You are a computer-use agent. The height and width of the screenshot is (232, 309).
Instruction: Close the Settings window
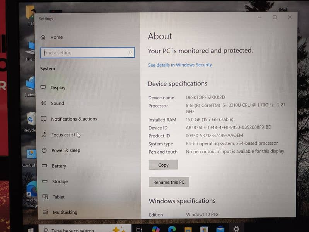[290, 17]
